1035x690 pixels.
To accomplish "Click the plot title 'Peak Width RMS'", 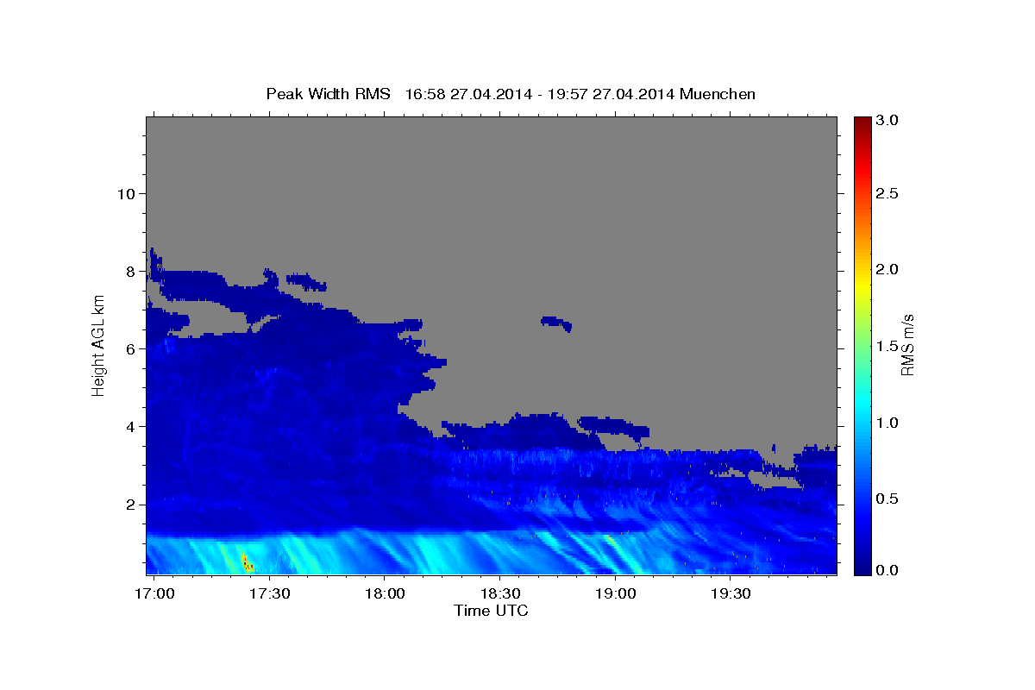I will coord(328,94).
